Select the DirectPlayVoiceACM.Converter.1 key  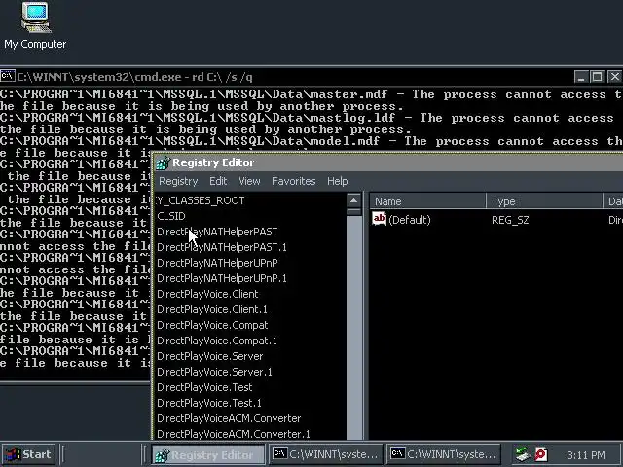[x=234, y=434]
